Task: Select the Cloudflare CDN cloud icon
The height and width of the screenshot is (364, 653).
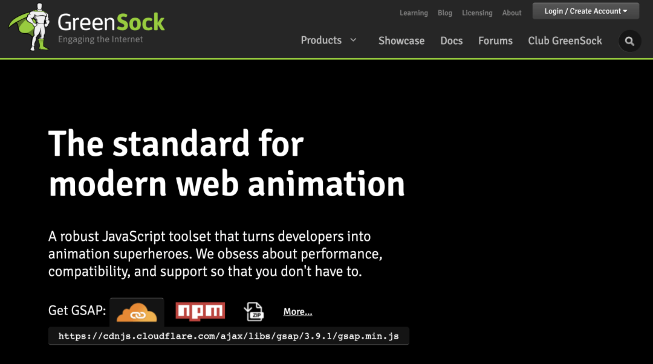Action: (137, 312)
